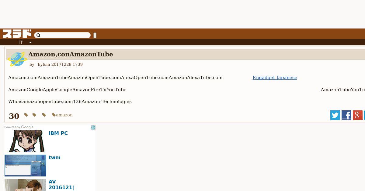Follow the Engadget Japanese link
365x191 pixels.
tap(275, 78)
